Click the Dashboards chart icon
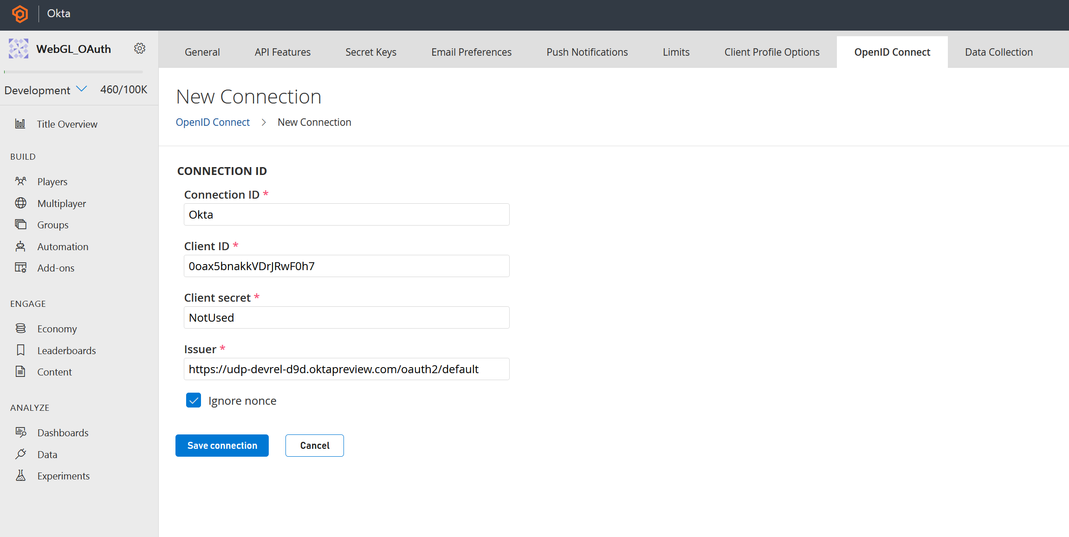 (x=20, y=433)
